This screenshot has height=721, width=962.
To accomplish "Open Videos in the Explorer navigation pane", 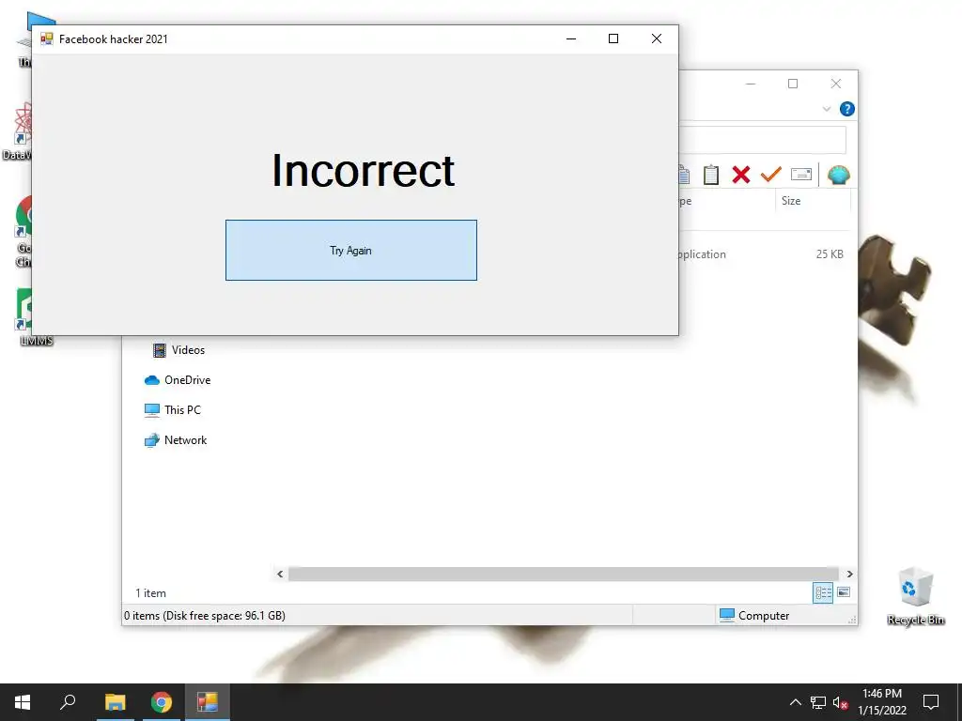I will (x=188, y=350).
